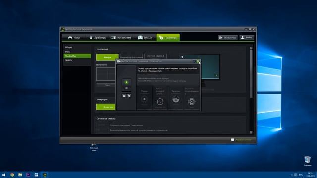Image resolution: width=317 pixels, height=178 pixels.
Task: Open ShadowPlay gear settings icon
Action: pos(129,96)
